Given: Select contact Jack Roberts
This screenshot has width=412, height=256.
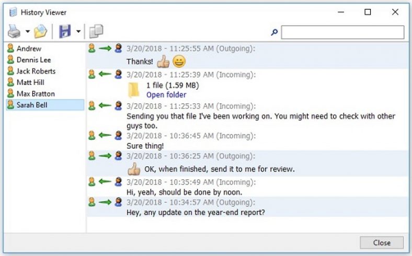Looking at the screenshot, I should [45, 71].
